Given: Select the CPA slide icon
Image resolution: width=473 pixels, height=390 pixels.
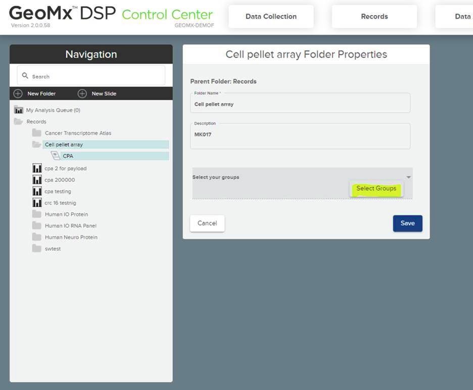Looking at the screenshot, I should [56, 156].
